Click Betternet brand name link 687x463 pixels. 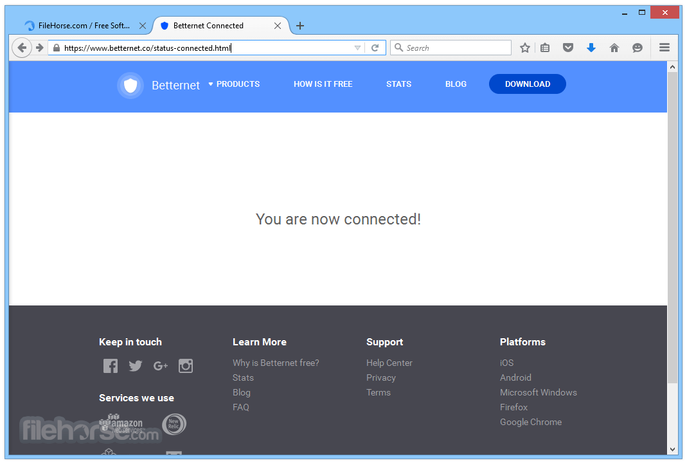tap(175, 85)
